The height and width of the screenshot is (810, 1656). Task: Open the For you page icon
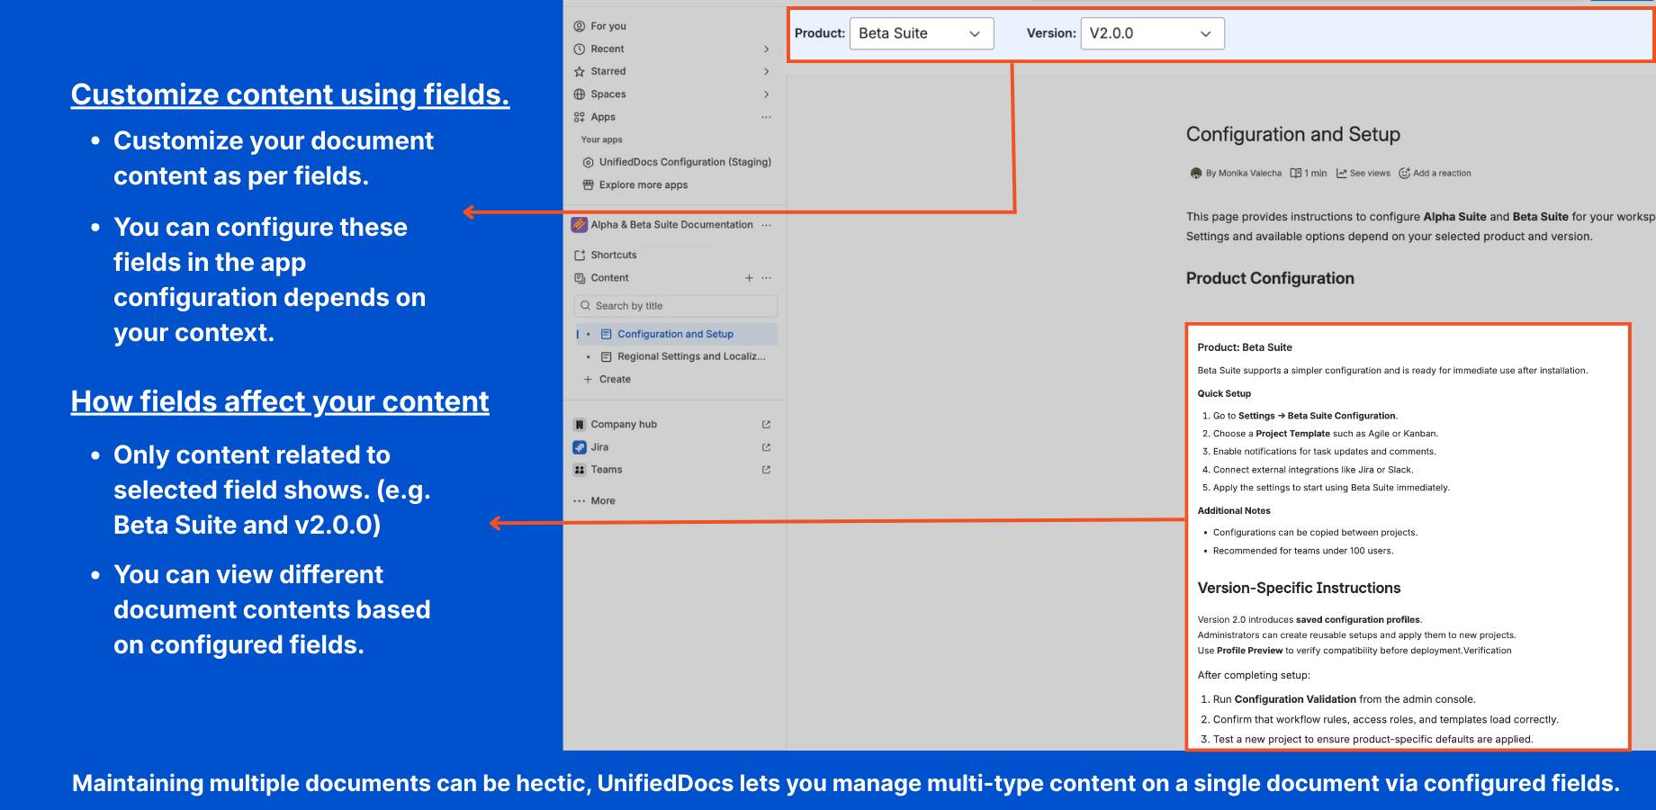(x=580, y=26)
